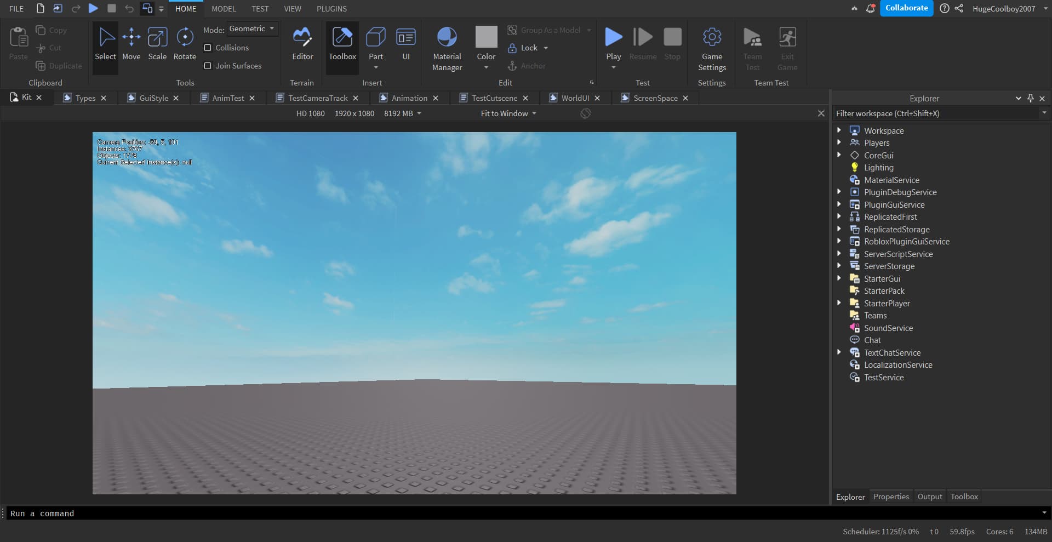Open the TestCutscene tab
Screen dimensions: 1052x542
(x=493, y=98)
